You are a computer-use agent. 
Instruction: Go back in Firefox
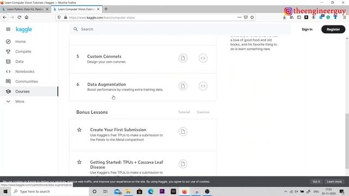click(x=5, y=17)
